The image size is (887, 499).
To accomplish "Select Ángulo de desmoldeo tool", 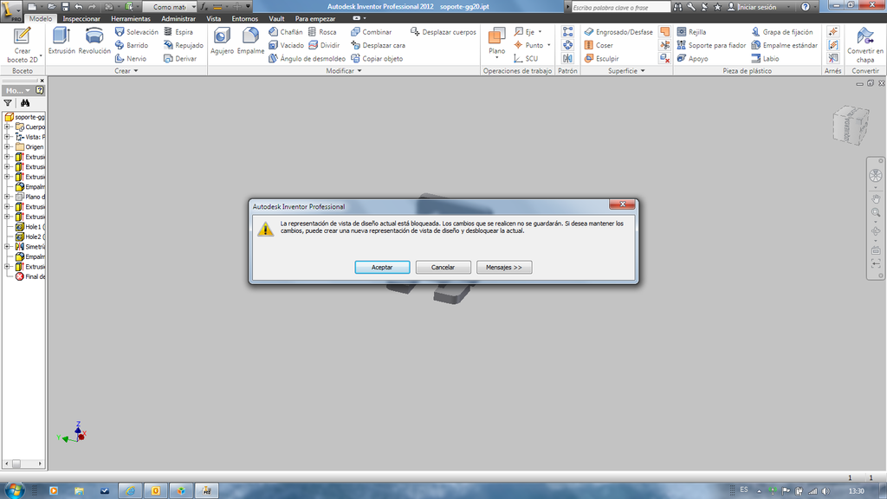I will click(x=308, y=58).
